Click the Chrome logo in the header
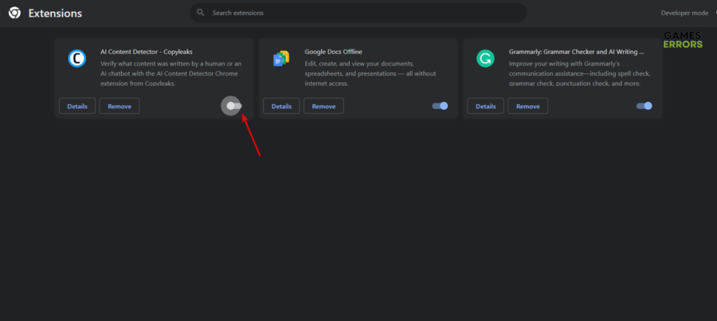Viewport: 717px width, 321px height. tap(14, 13)
